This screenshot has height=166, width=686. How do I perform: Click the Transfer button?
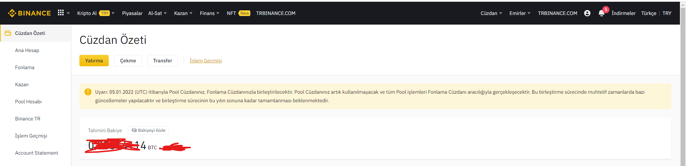(x=162, y=61)
